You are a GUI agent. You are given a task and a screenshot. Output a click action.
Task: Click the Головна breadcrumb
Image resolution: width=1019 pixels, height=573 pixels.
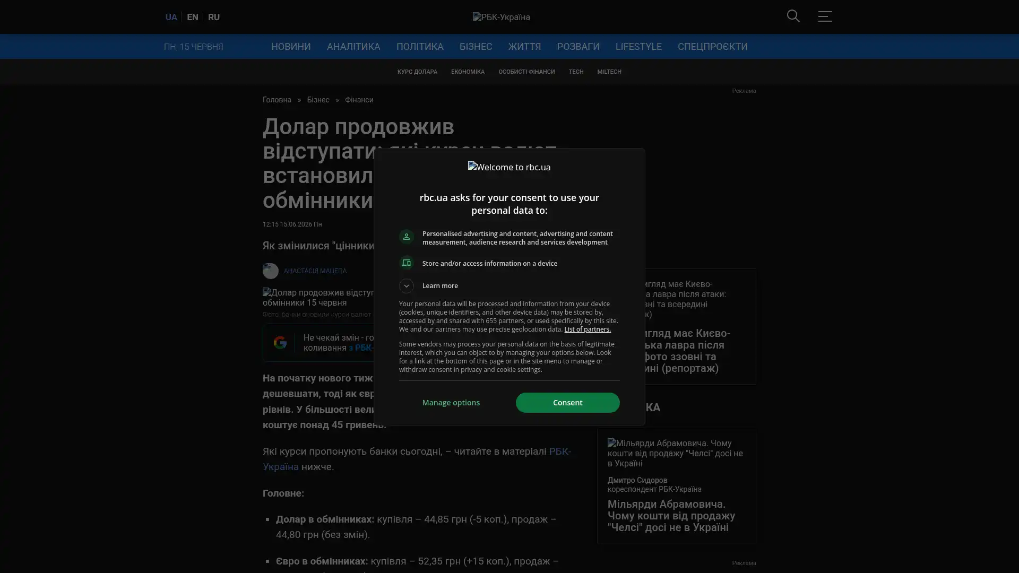277,100
